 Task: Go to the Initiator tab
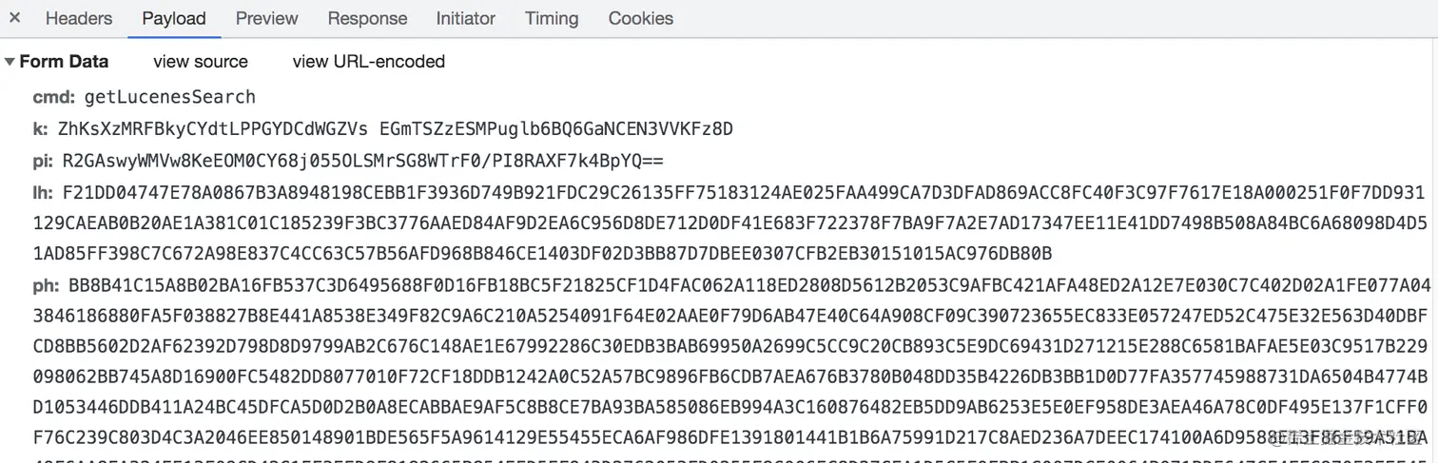pyautogui.click(x=466, y=18)
